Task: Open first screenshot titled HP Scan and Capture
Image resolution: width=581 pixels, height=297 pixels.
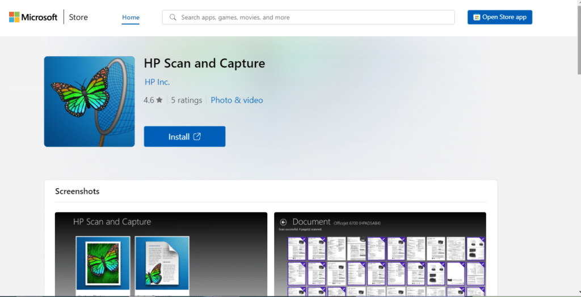Action: click(161, 254)
